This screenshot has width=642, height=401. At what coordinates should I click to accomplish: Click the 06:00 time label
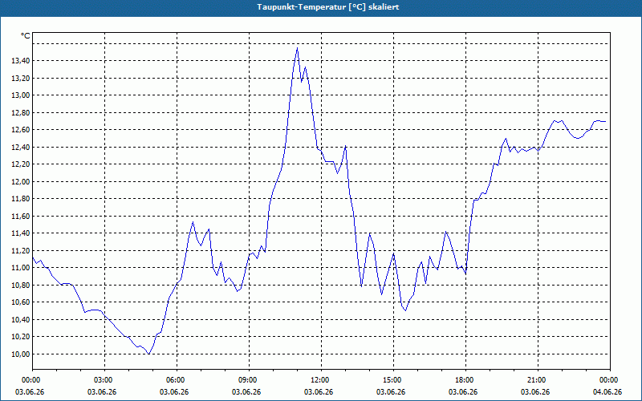point(177,380)
